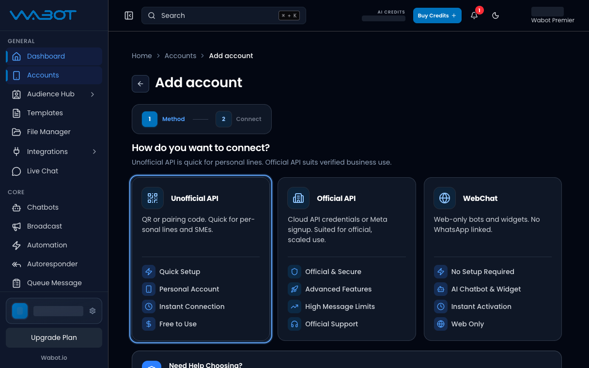Click the Personal Account phone icon

pyautogui.click(x=149, y=289)
